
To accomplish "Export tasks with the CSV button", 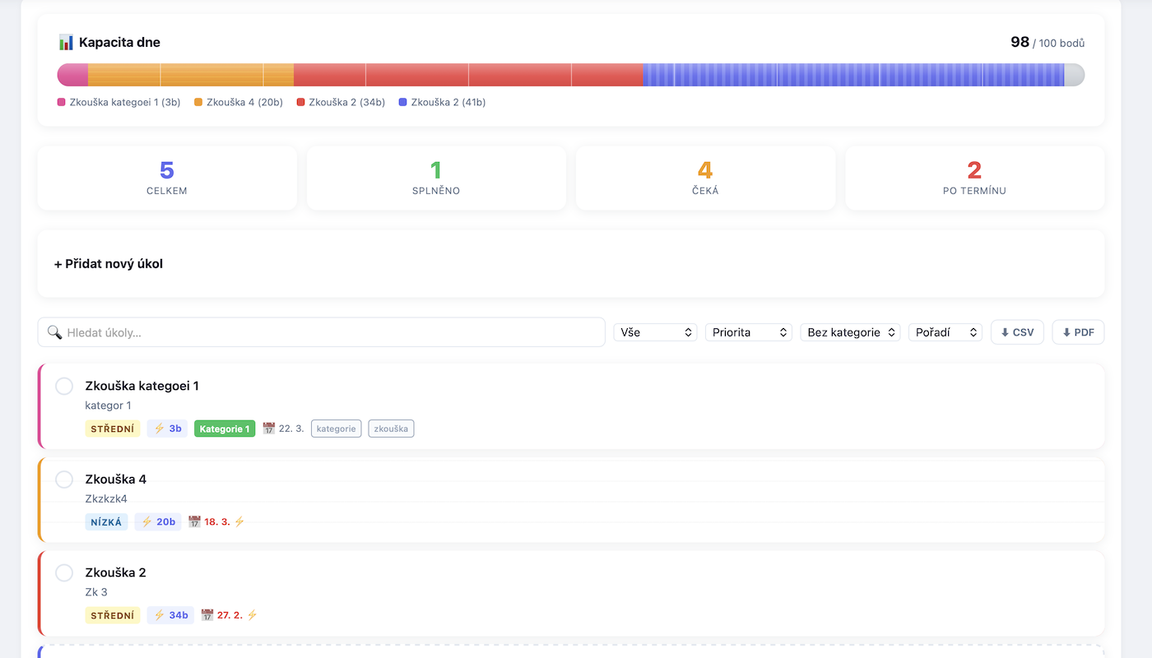I will (x=1017, y=332).
